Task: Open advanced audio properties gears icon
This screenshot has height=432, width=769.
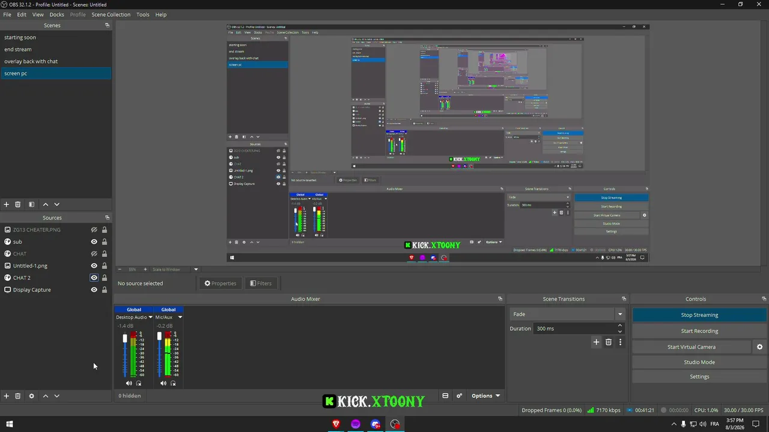Action: coord(459,396)
